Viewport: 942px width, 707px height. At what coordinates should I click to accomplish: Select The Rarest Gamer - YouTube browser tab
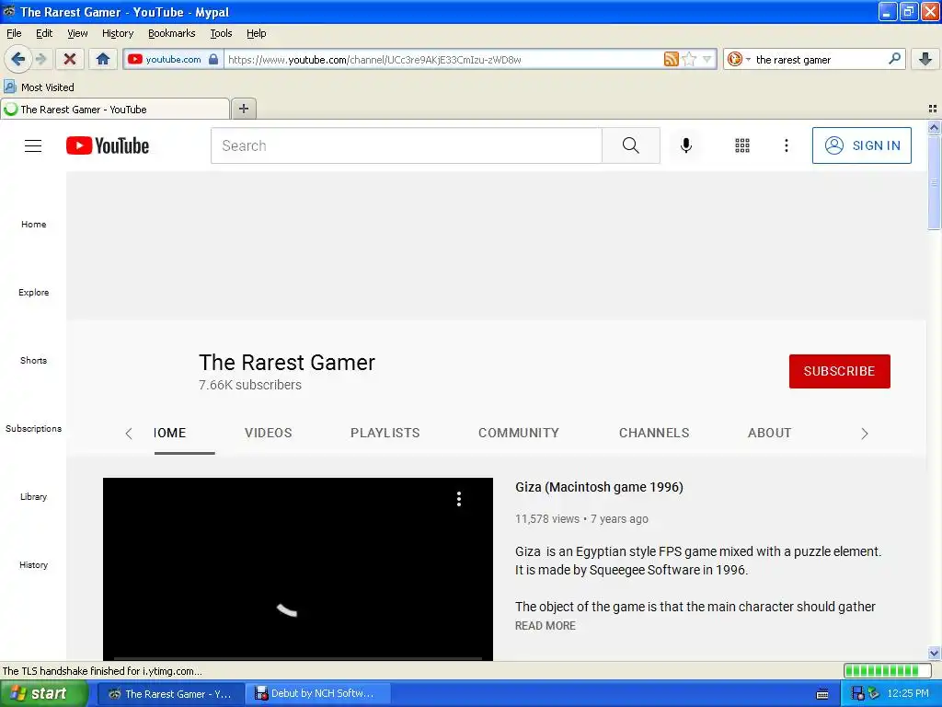click(115, 109)
